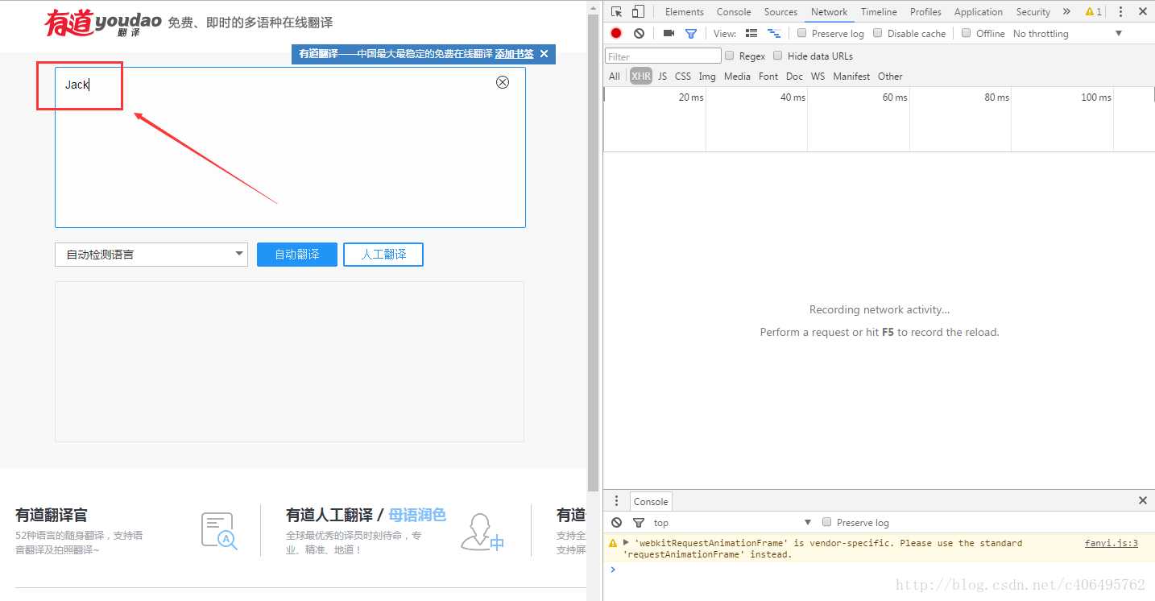
Task: Click the warning count indicator
Action: pos(1093,11)
